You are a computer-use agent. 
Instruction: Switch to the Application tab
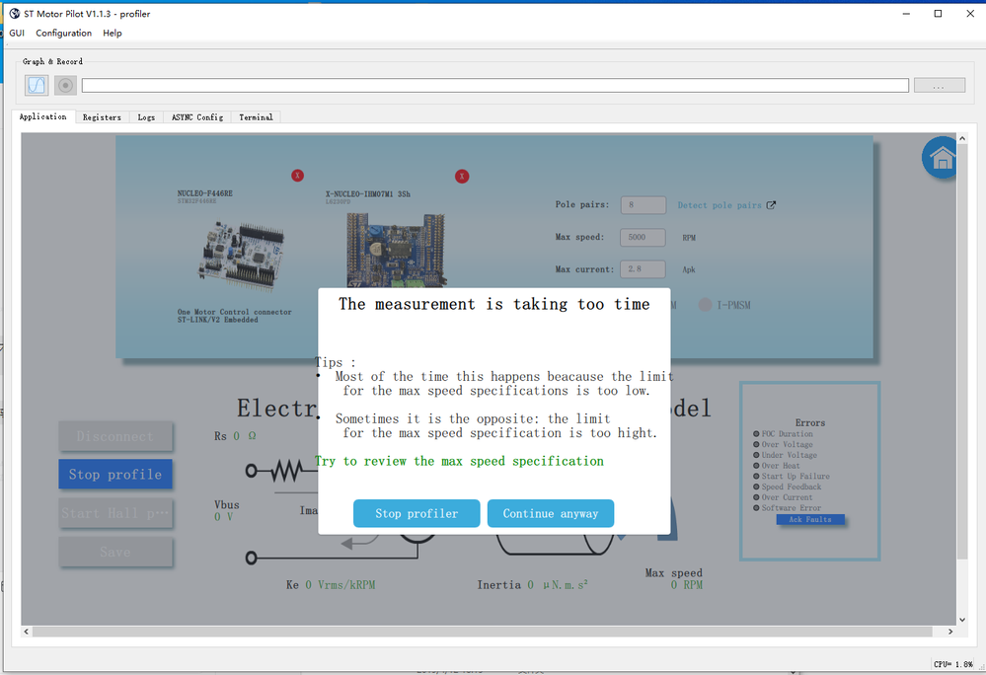click(x=42, y=116)
